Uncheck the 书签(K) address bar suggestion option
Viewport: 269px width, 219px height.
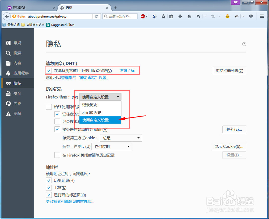49,187
